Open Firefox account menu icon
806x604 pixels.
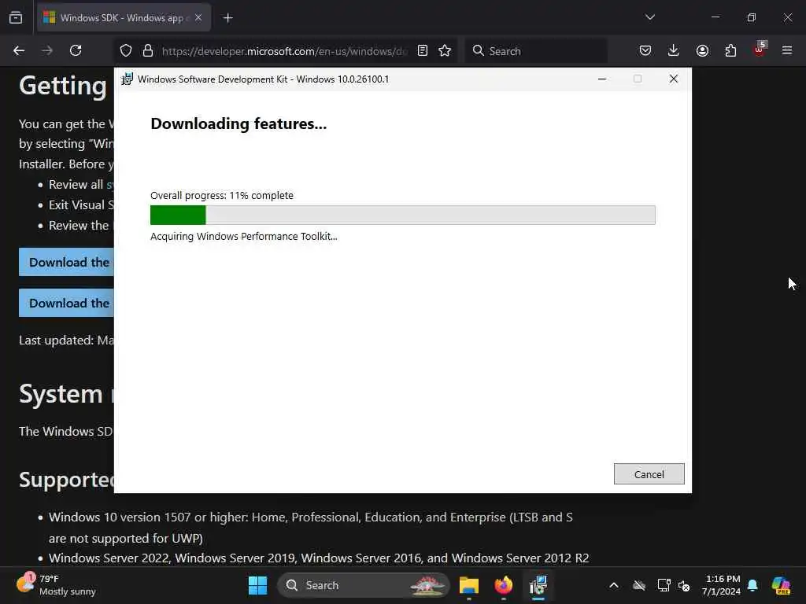(x=702, y=51)
